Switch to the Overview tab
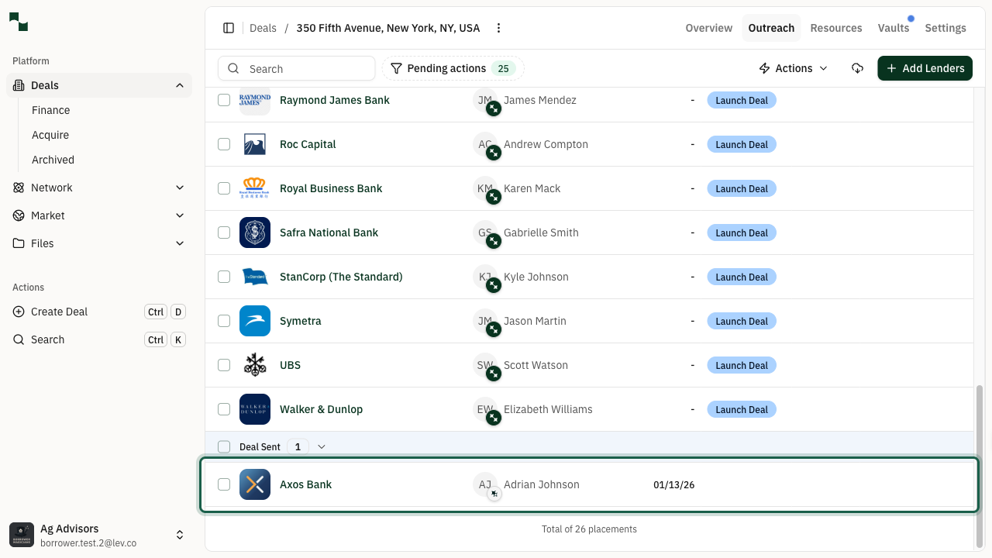 (x=708, y=28)
